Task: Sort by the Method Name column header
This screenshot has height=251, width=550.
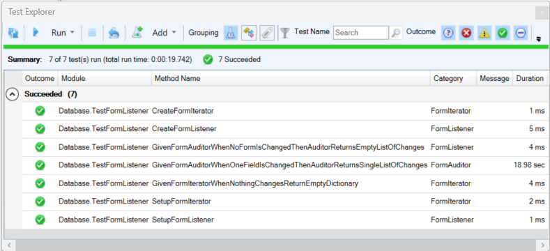Action: pos(291,79)
